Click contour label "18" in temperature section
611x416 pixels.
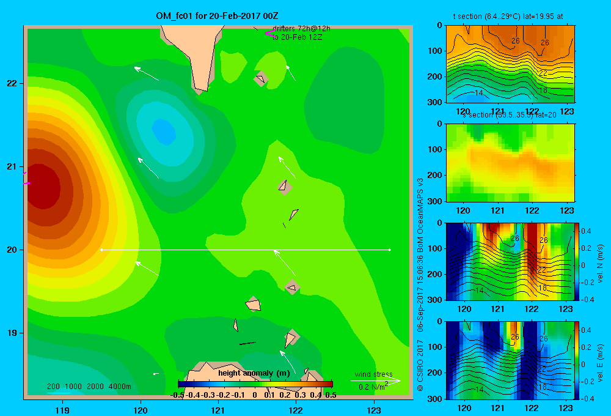(543, 90)
